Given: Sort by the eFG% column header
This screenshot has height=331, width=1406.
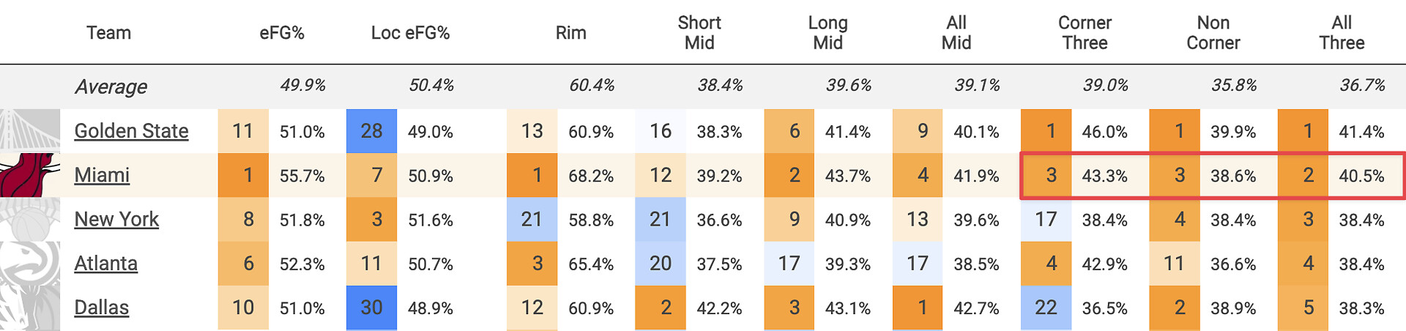Looking at the screenshot, I should coord(282,33).
